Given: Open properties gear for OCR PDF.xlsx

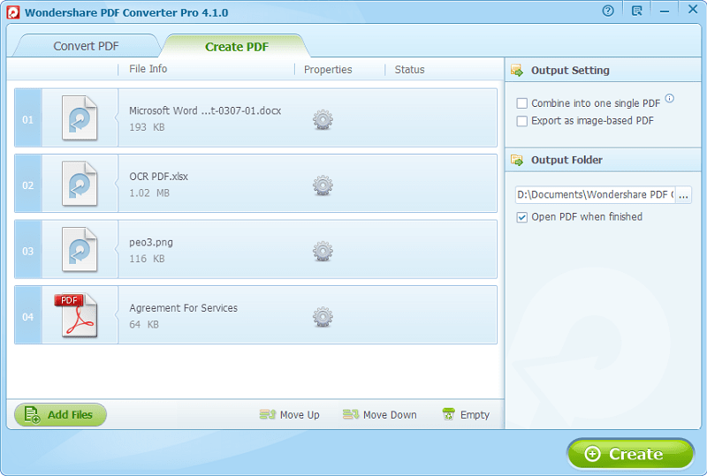Looking at the screenshot, I should coord(323,185).
